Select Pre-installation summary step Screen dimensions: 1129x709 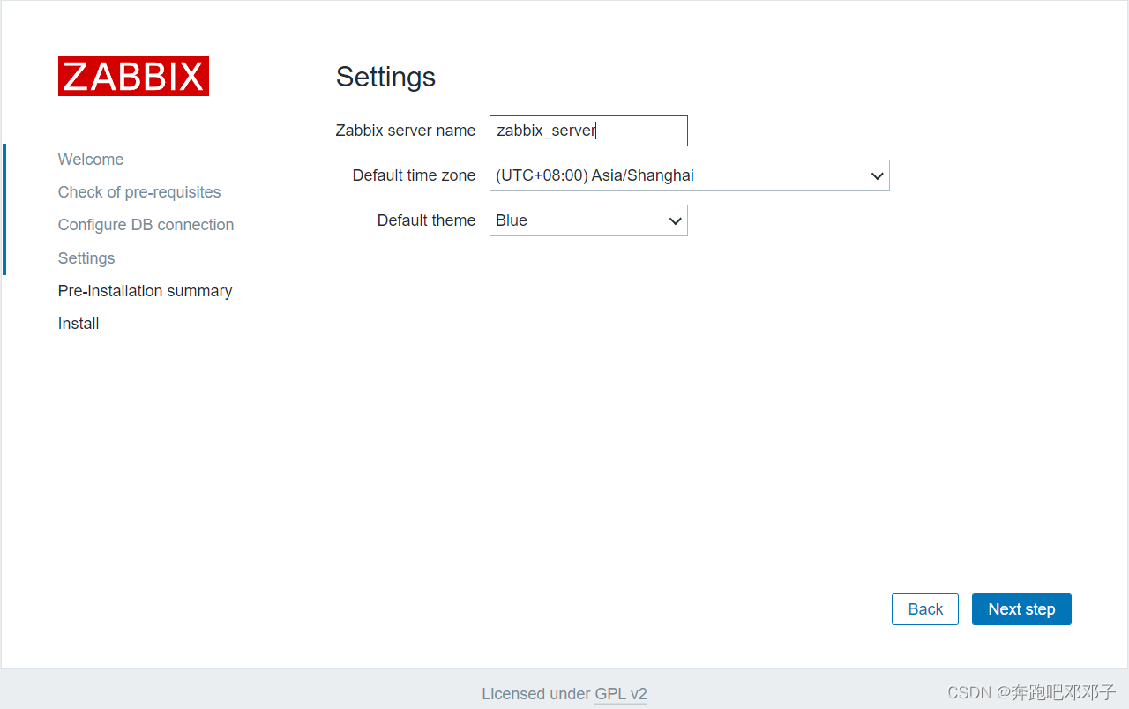click(x=146, y=291)
